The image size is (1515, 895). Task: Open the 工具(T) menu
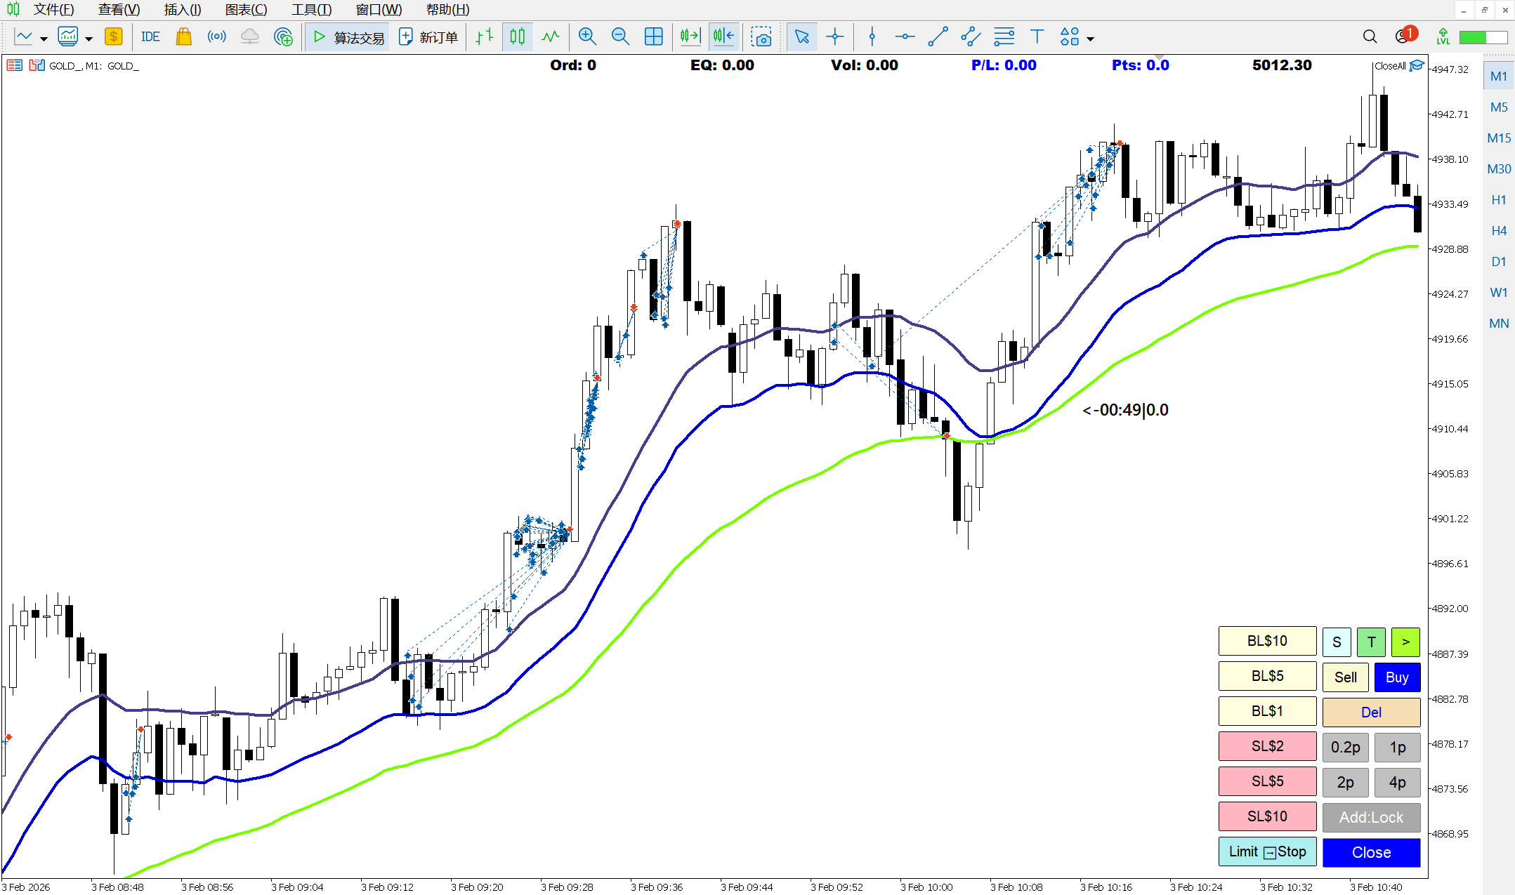[x=311, y=10]
